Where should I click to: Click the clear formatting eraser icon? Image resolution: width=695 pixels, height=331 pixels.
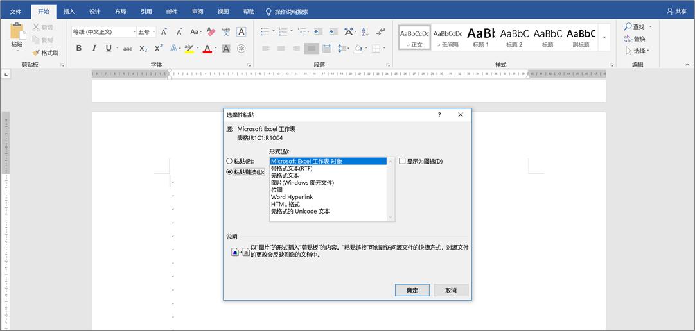pyautogui.click(x=211, y=31)
